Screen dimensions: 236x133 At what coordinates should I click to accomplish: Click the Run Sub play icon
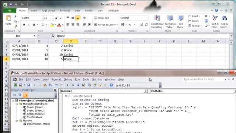click(67, 85)
